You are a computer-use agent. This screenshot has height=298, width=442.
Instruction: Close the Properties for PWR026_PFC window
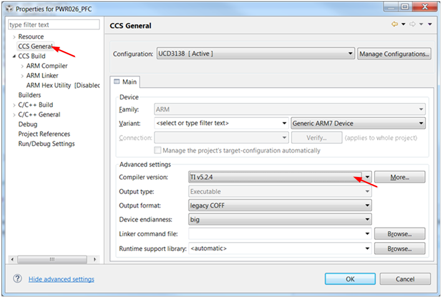[x=425, y=7]
